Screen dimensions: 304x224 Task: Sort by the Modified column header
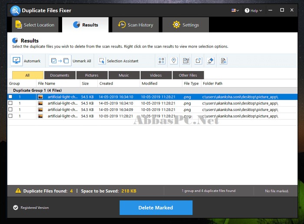pyautogui.click(x=161, y=83)
